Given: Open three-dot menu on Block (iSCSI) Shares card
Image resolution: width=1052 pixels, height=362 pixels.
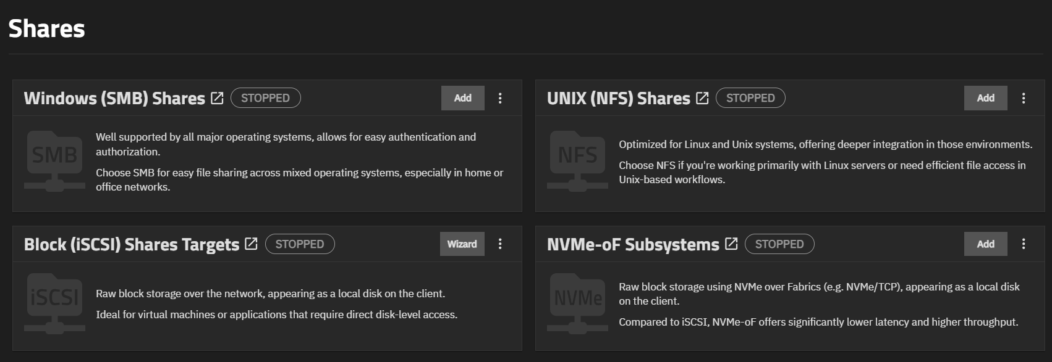Looking at the screenshot, I should pos(500,244).
